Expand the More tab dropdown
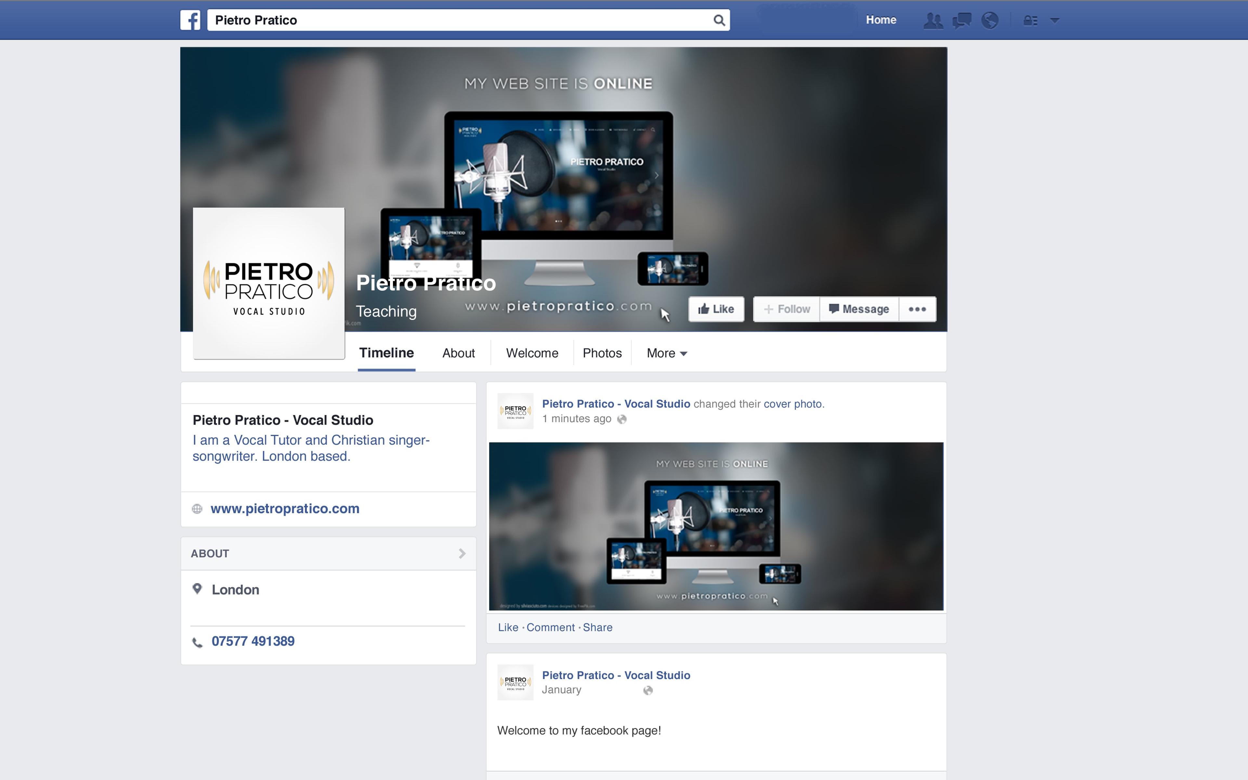1248x780 pixels. [667, 353]
